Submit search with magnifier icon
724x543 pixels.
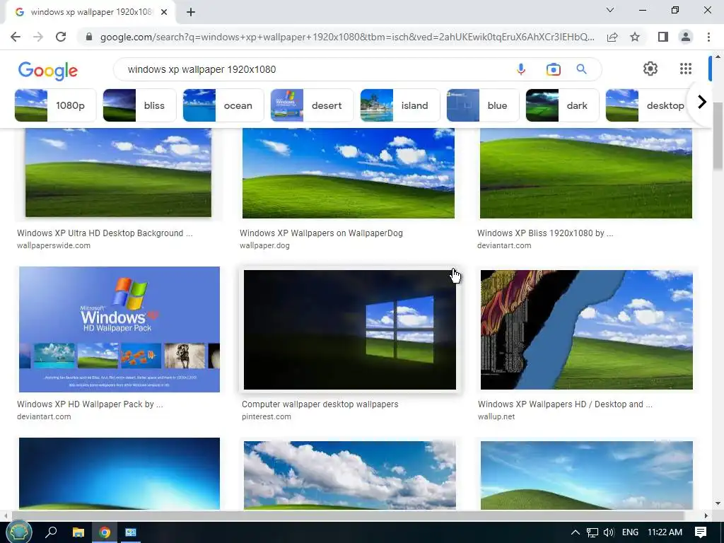pos(581,69)
